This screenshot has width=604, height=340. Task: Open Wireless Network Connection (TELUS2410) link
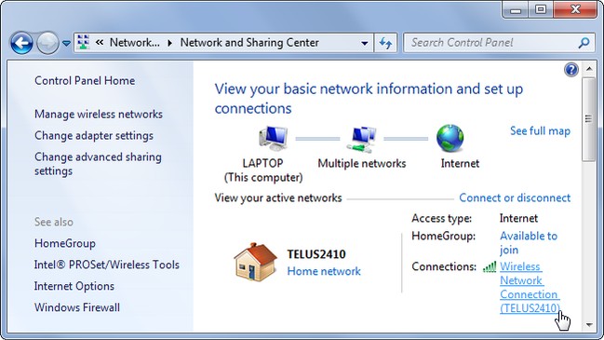coord(530,287)
